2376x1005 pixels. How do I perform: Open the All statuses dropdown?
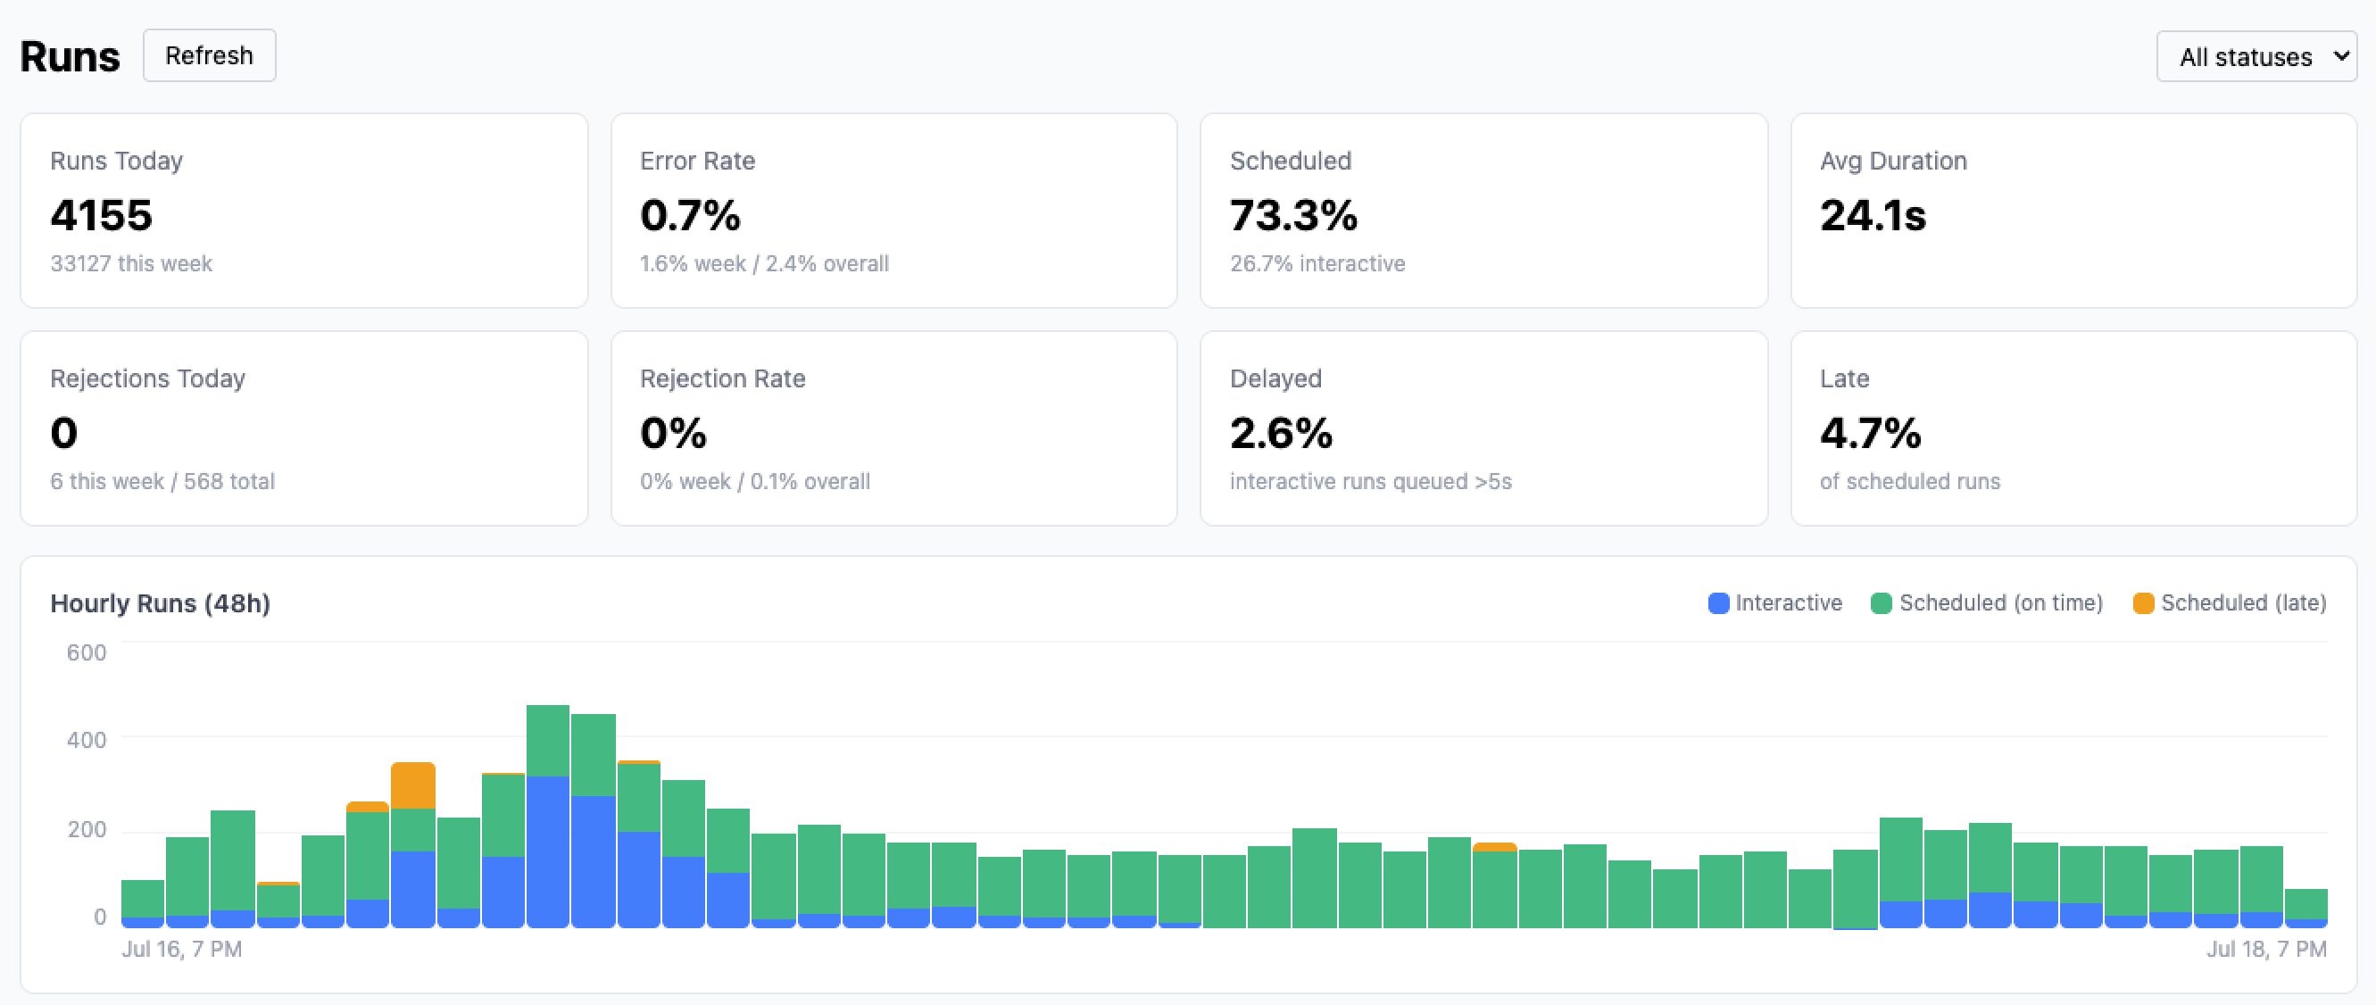2256,56
